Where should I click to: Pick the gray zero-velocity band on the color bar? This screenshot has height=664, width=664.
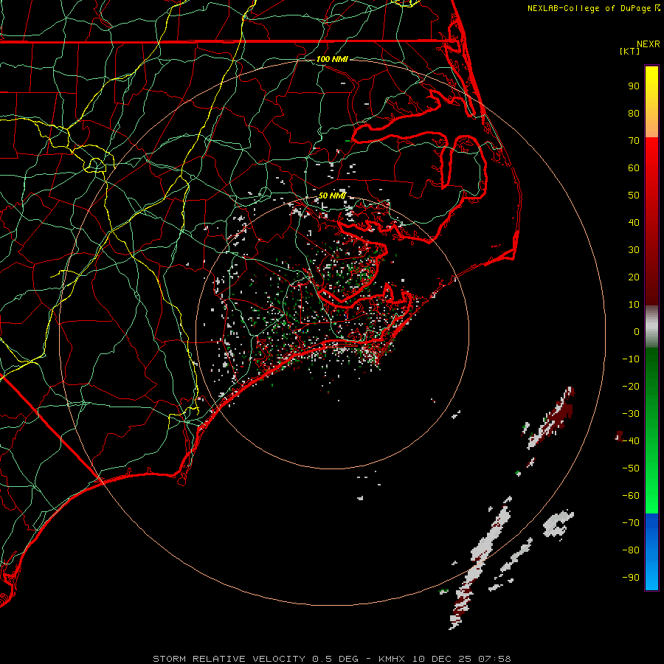651,326
